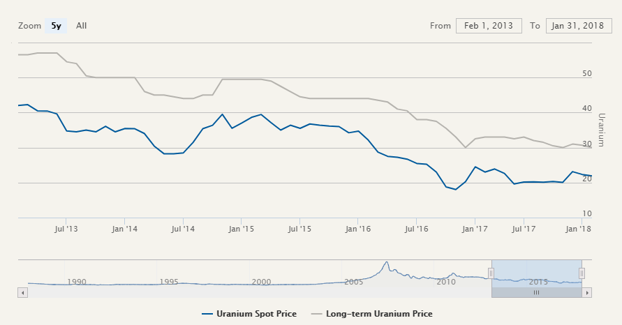Click the navigator right range handle
Viewport: 622px width, 325px height.
[x=582, y=273]
